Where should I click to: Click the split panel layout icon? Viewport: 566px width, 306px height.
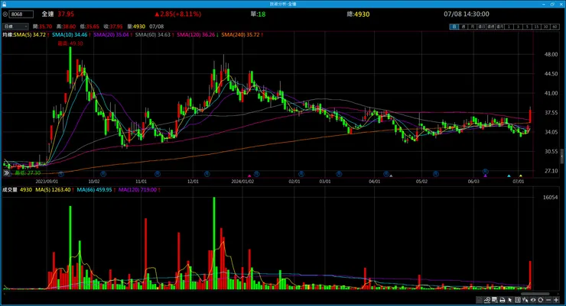point(518,300)
